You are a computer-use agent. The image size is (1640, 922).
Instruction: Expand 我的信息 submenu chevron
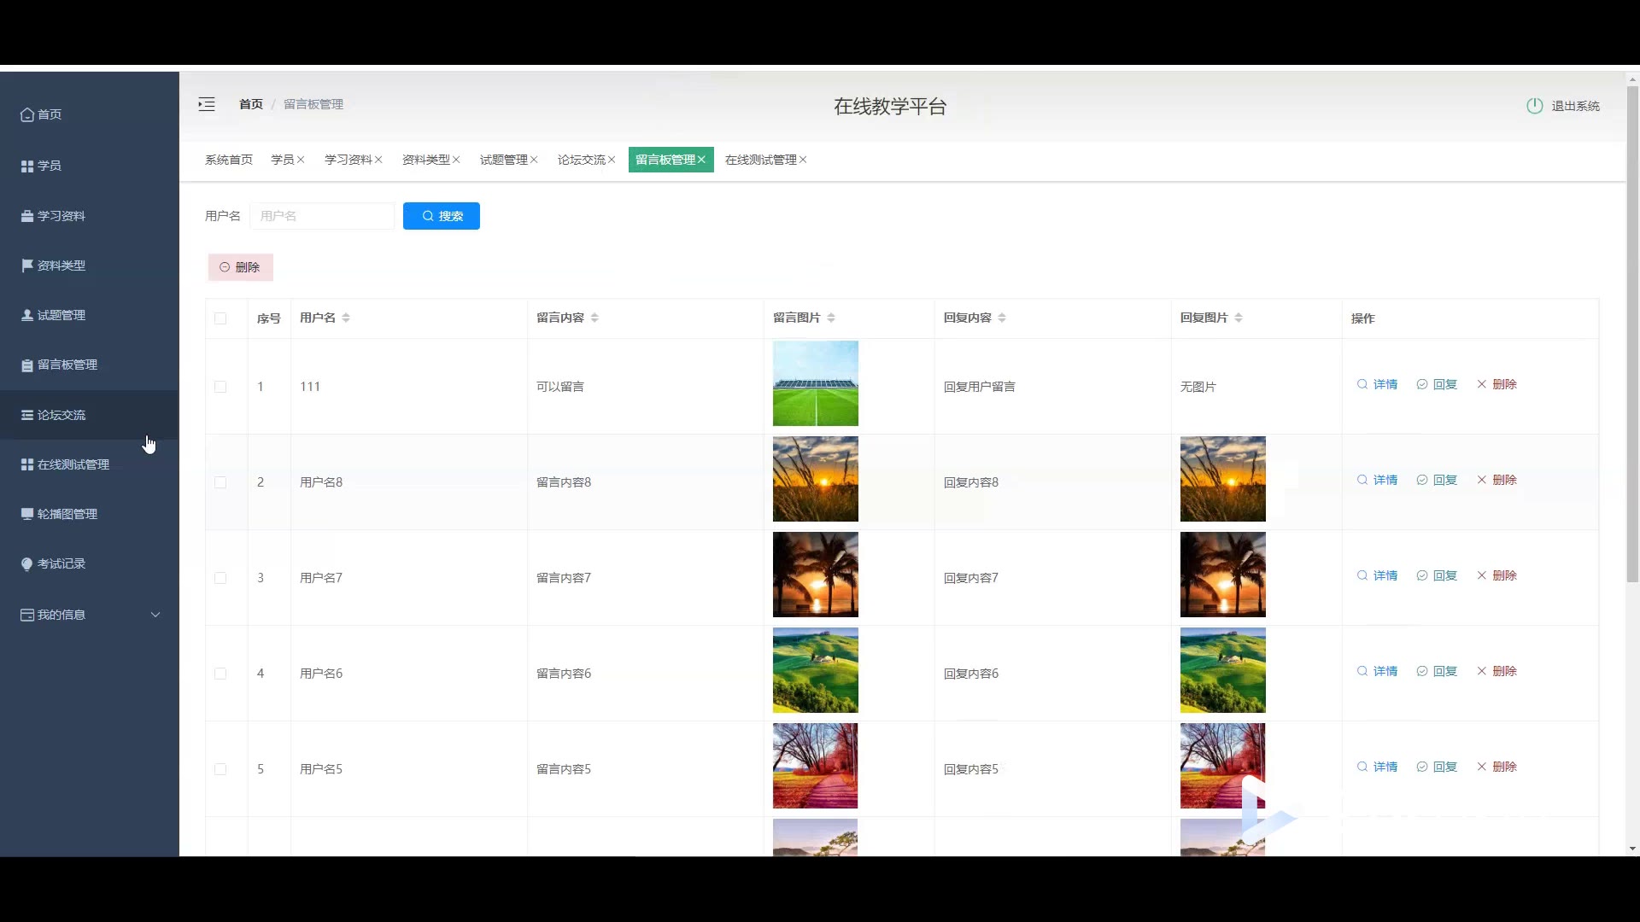pos(155,615)
